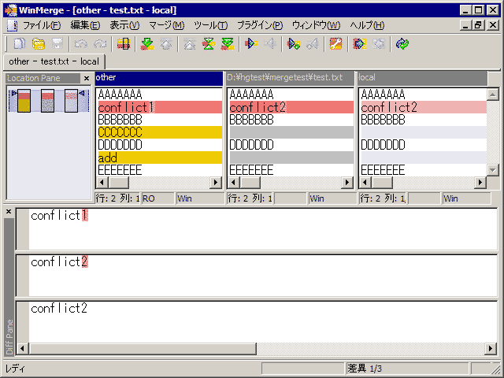Click the Refresh toolbar icon

coord(402,44)
